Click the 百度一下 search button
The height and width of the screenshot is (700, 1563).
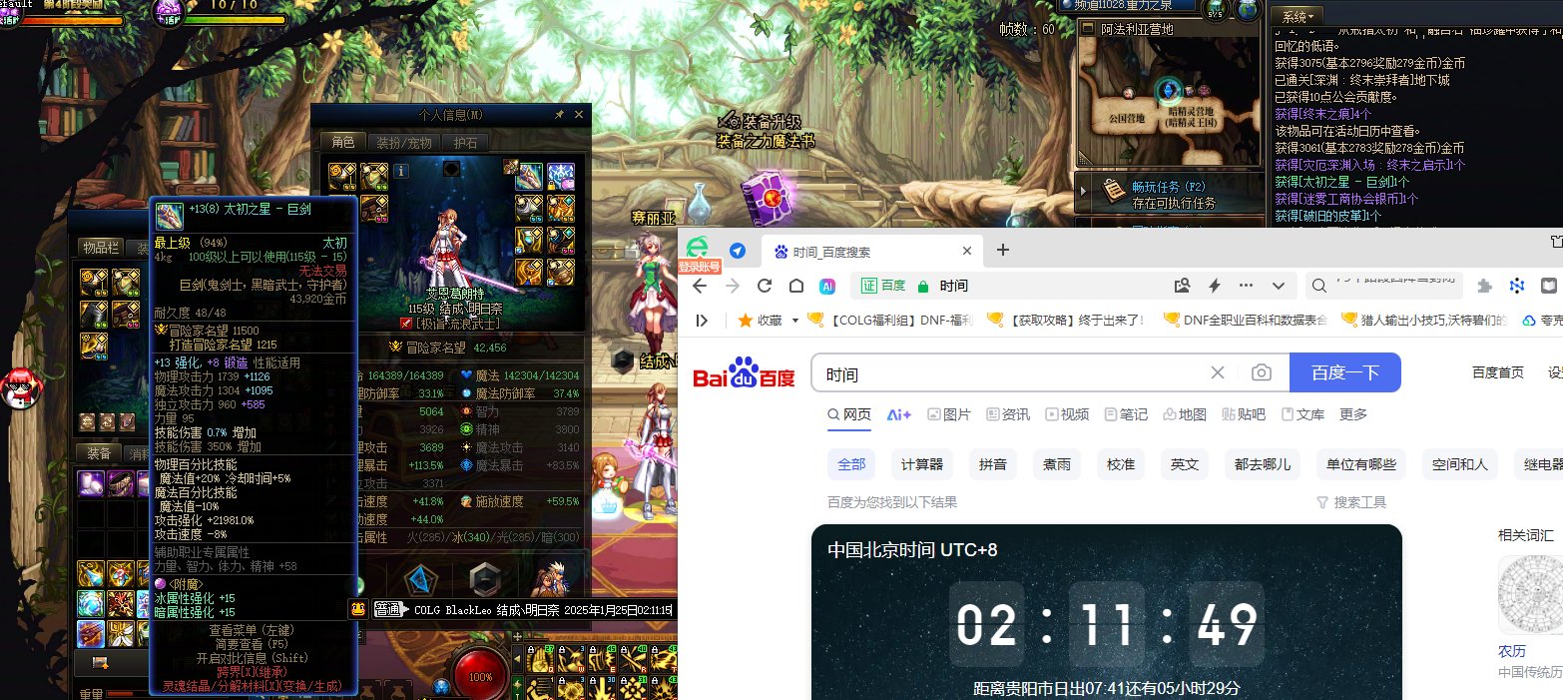click(x=1345, y=372)
